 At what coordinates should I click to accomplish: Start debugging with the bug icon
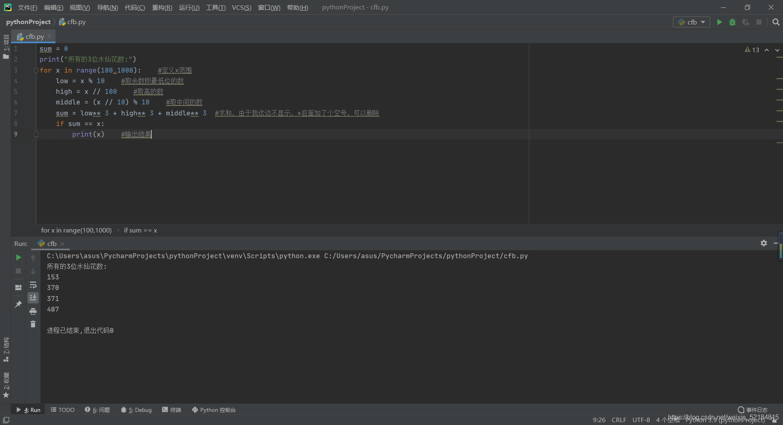click(732, 22)
